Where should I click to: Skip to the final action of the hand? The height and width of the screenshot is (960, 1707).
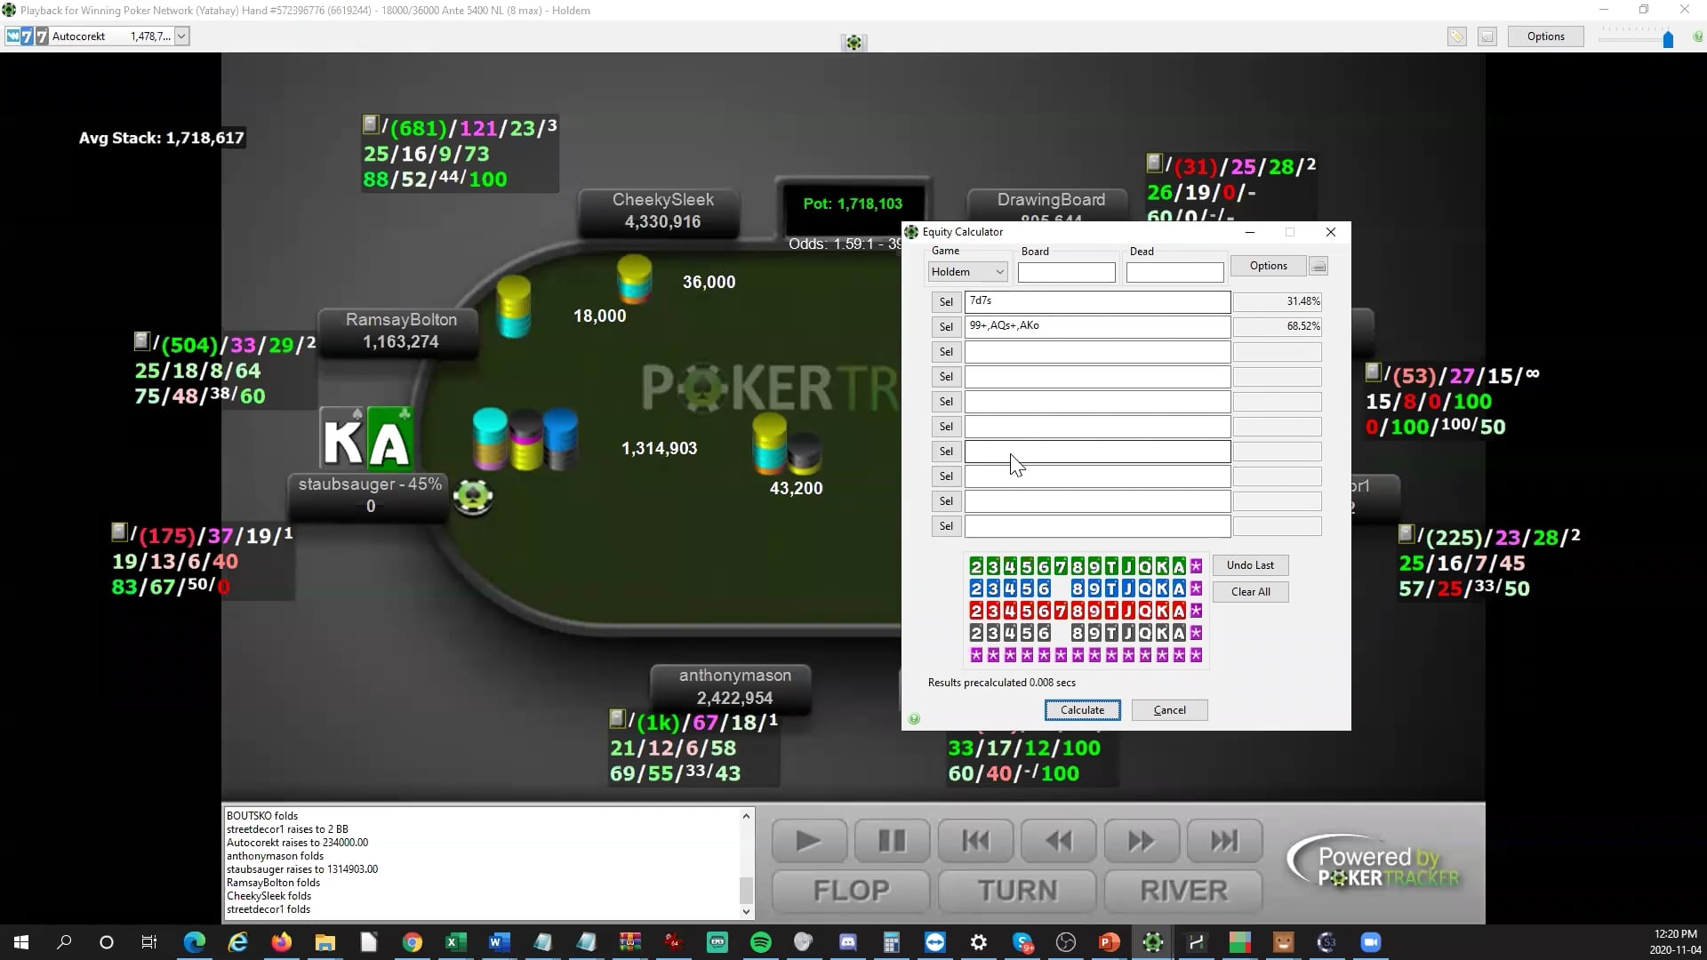(x=1223, y=840)
